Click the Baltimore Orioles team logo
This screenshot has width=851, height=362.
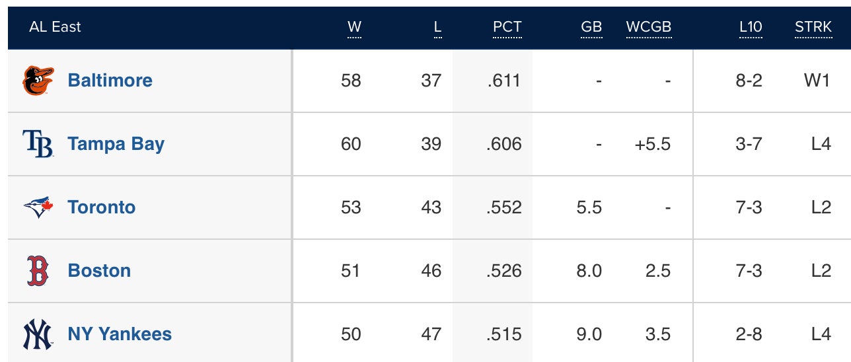(x=38, y=81)
